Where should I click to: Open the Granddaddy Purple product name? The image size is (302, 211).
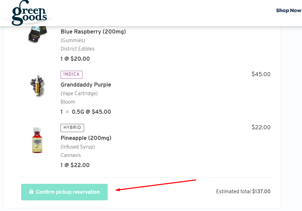pyautogui.click(x=86, y=85)
